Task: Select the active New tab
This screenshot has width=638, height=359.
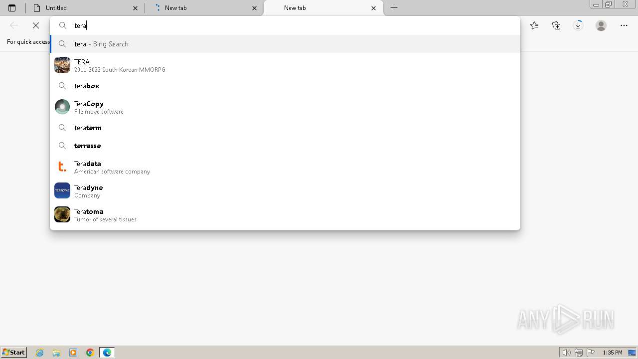Action: [323, 8]
